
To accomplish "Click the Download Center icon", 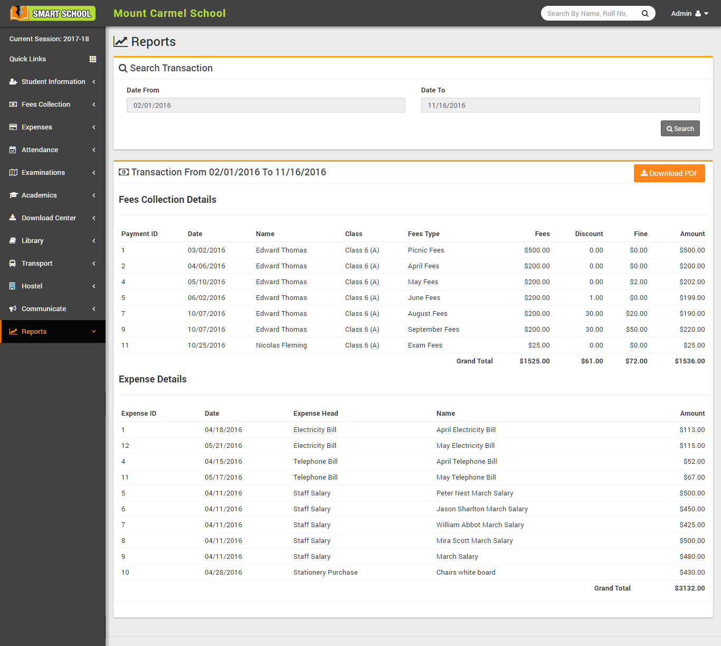I will (13, 218).
